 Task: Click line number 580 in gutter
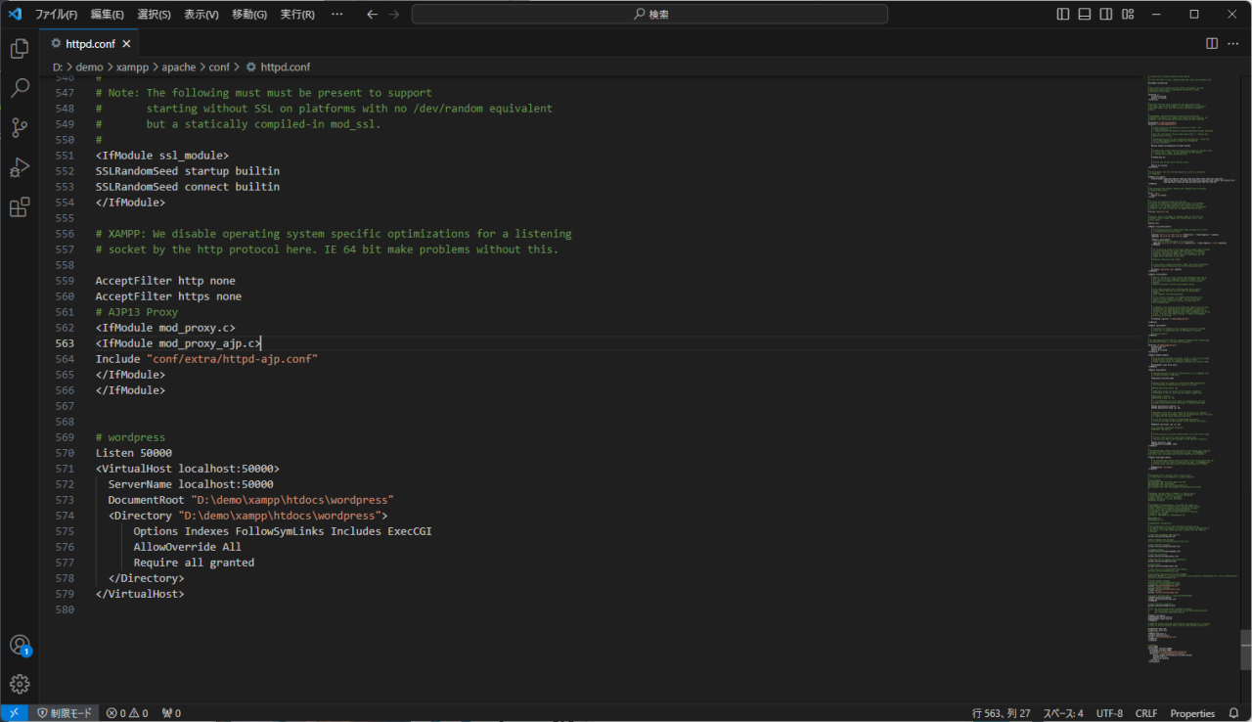[x=65, y=609]
